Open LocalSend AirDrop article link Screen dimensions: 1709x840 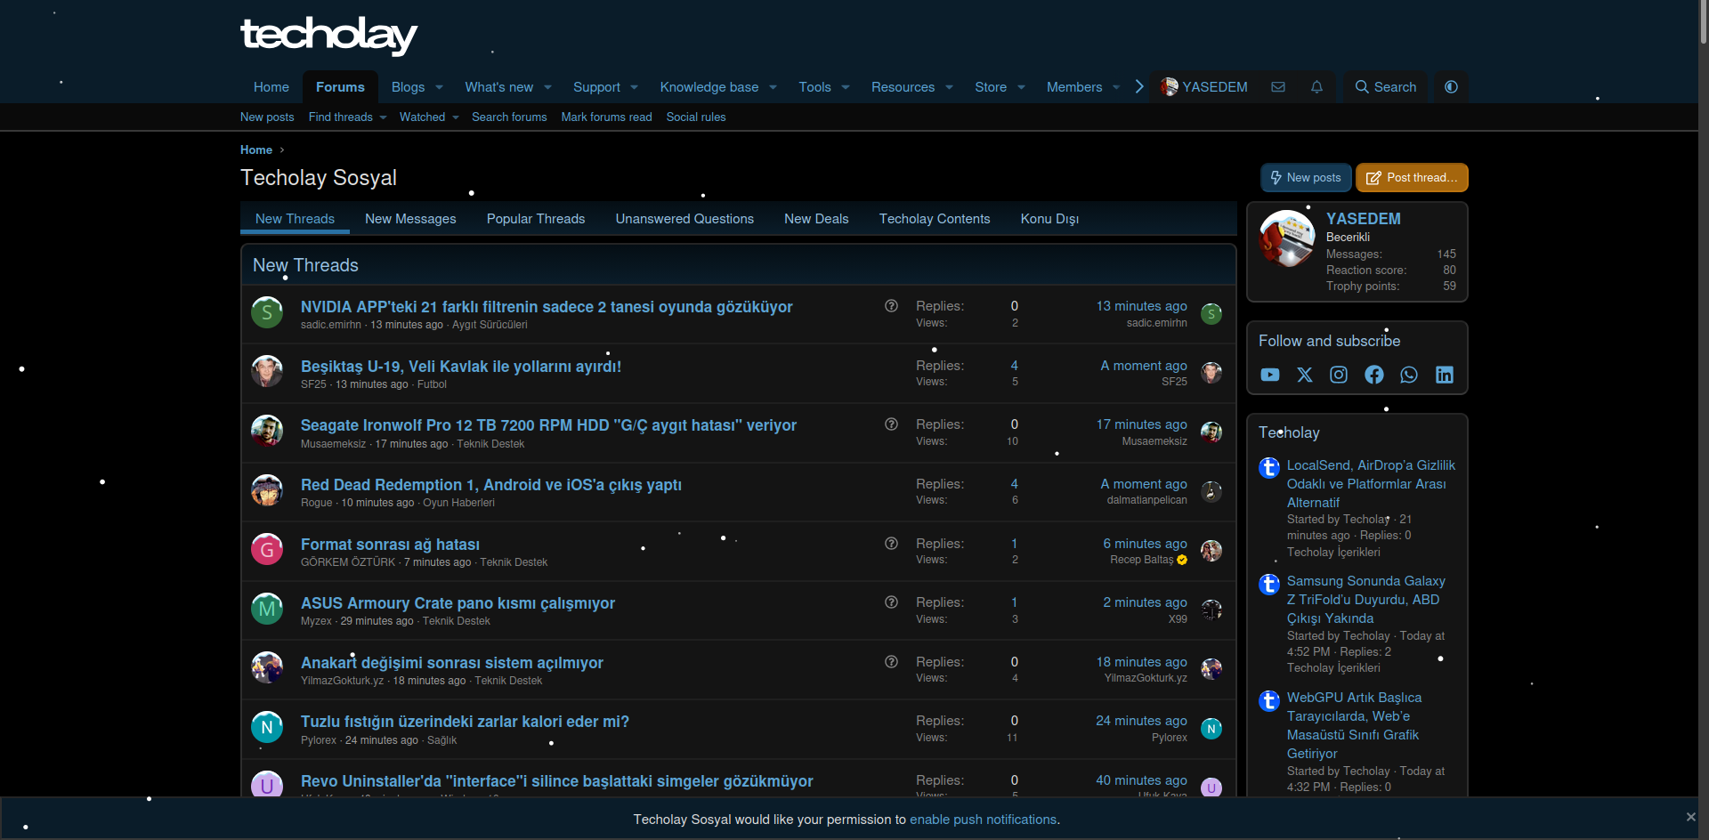point(1371,484)
